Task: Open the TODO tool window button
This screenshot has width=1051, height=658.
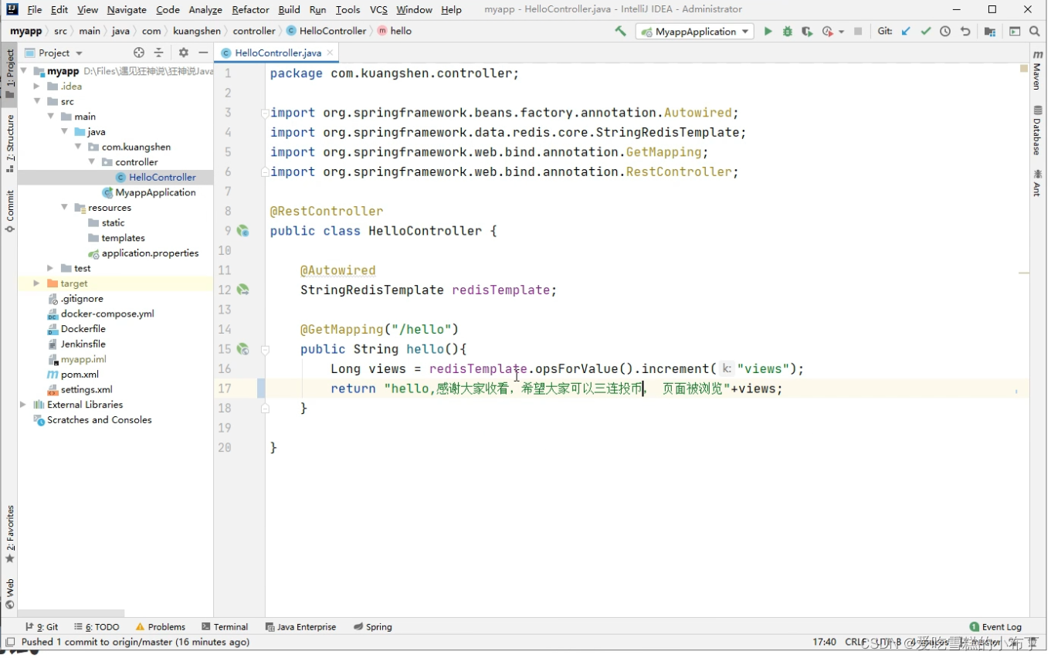Action: click(97, 627)
